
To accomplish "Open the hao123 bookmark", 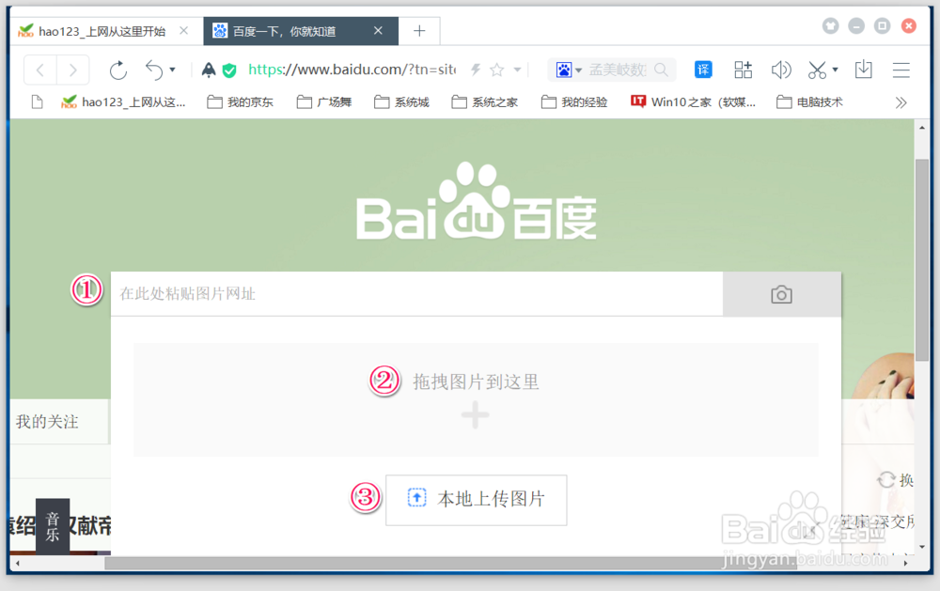I will 123,101.
